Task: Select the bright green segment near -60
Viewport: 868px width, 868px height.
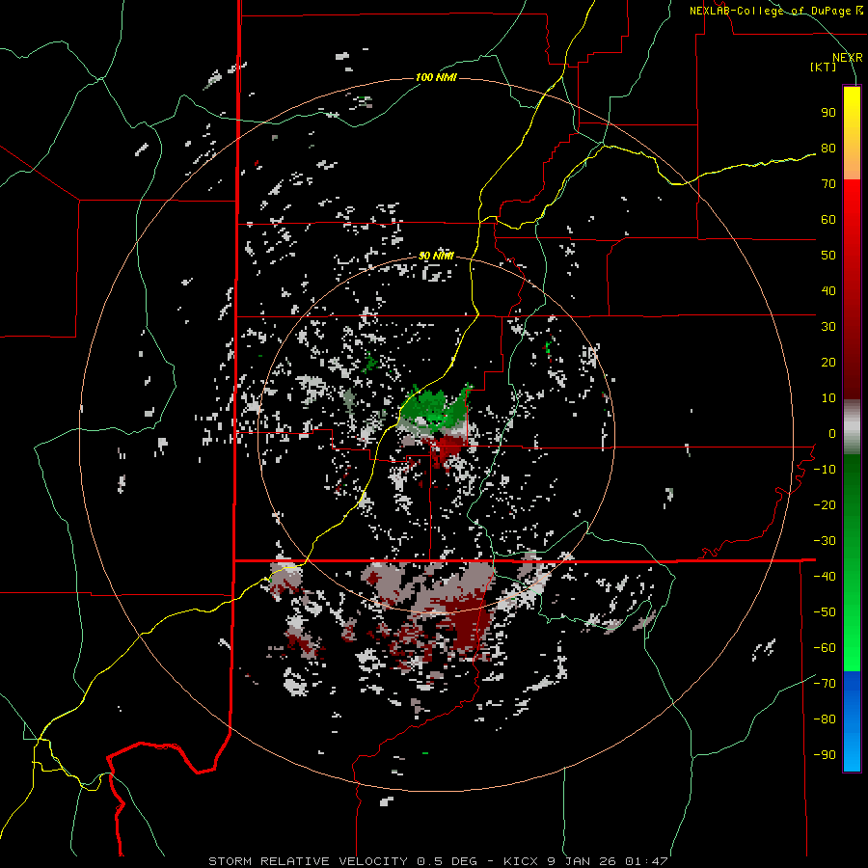Action: tap(852, 648)
